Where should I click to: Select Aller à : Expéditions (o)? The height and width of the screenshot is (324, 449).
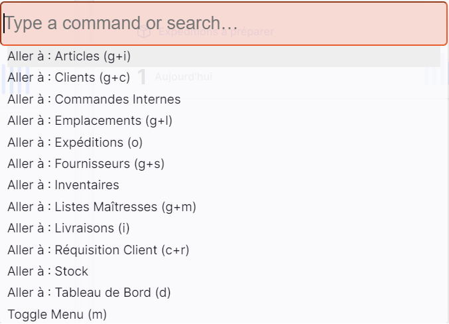(224, 142)
